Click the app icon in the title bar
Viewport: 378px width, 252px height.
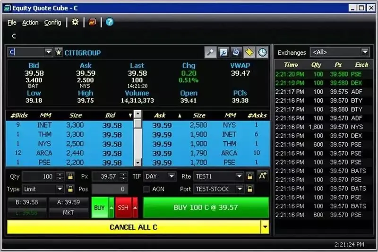[7, 8]
